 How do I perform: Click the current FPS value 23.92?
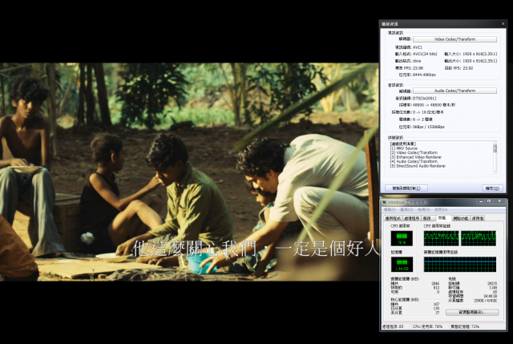pos(468,68)
